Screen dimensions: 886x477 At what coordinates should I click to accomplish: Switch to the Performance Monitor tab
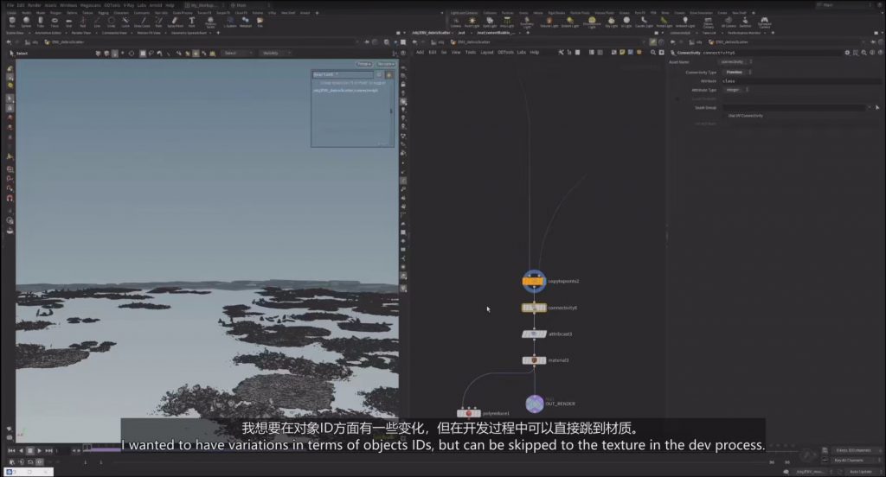click(746, 33)
